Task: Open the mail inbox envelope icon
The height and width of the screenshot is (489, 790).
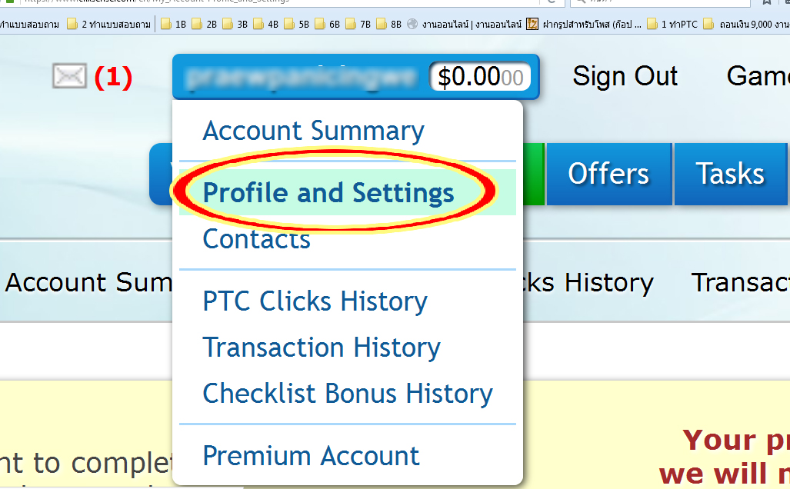Action: [69, 76]
